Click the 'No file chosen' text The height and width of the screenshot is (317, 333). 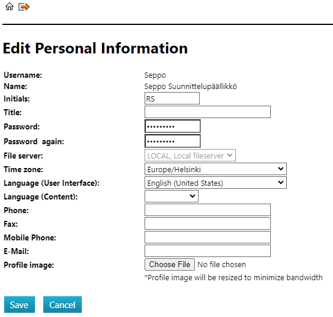[x=222, y=264]
